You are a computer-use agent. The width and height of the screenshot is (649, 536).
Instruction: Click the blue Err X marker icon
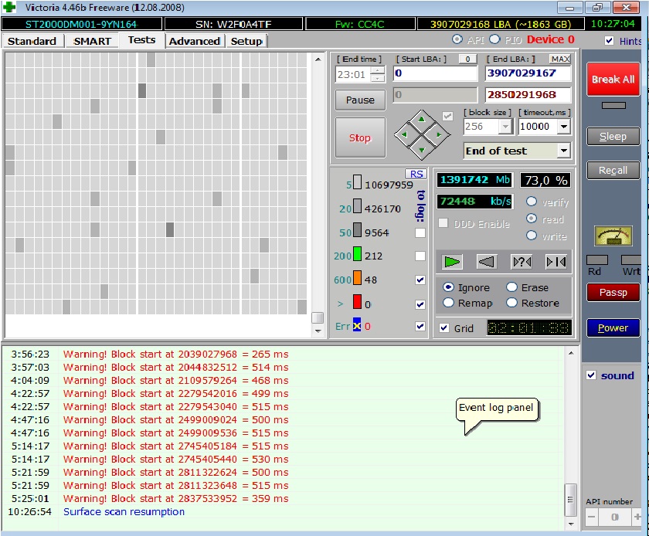357,324
